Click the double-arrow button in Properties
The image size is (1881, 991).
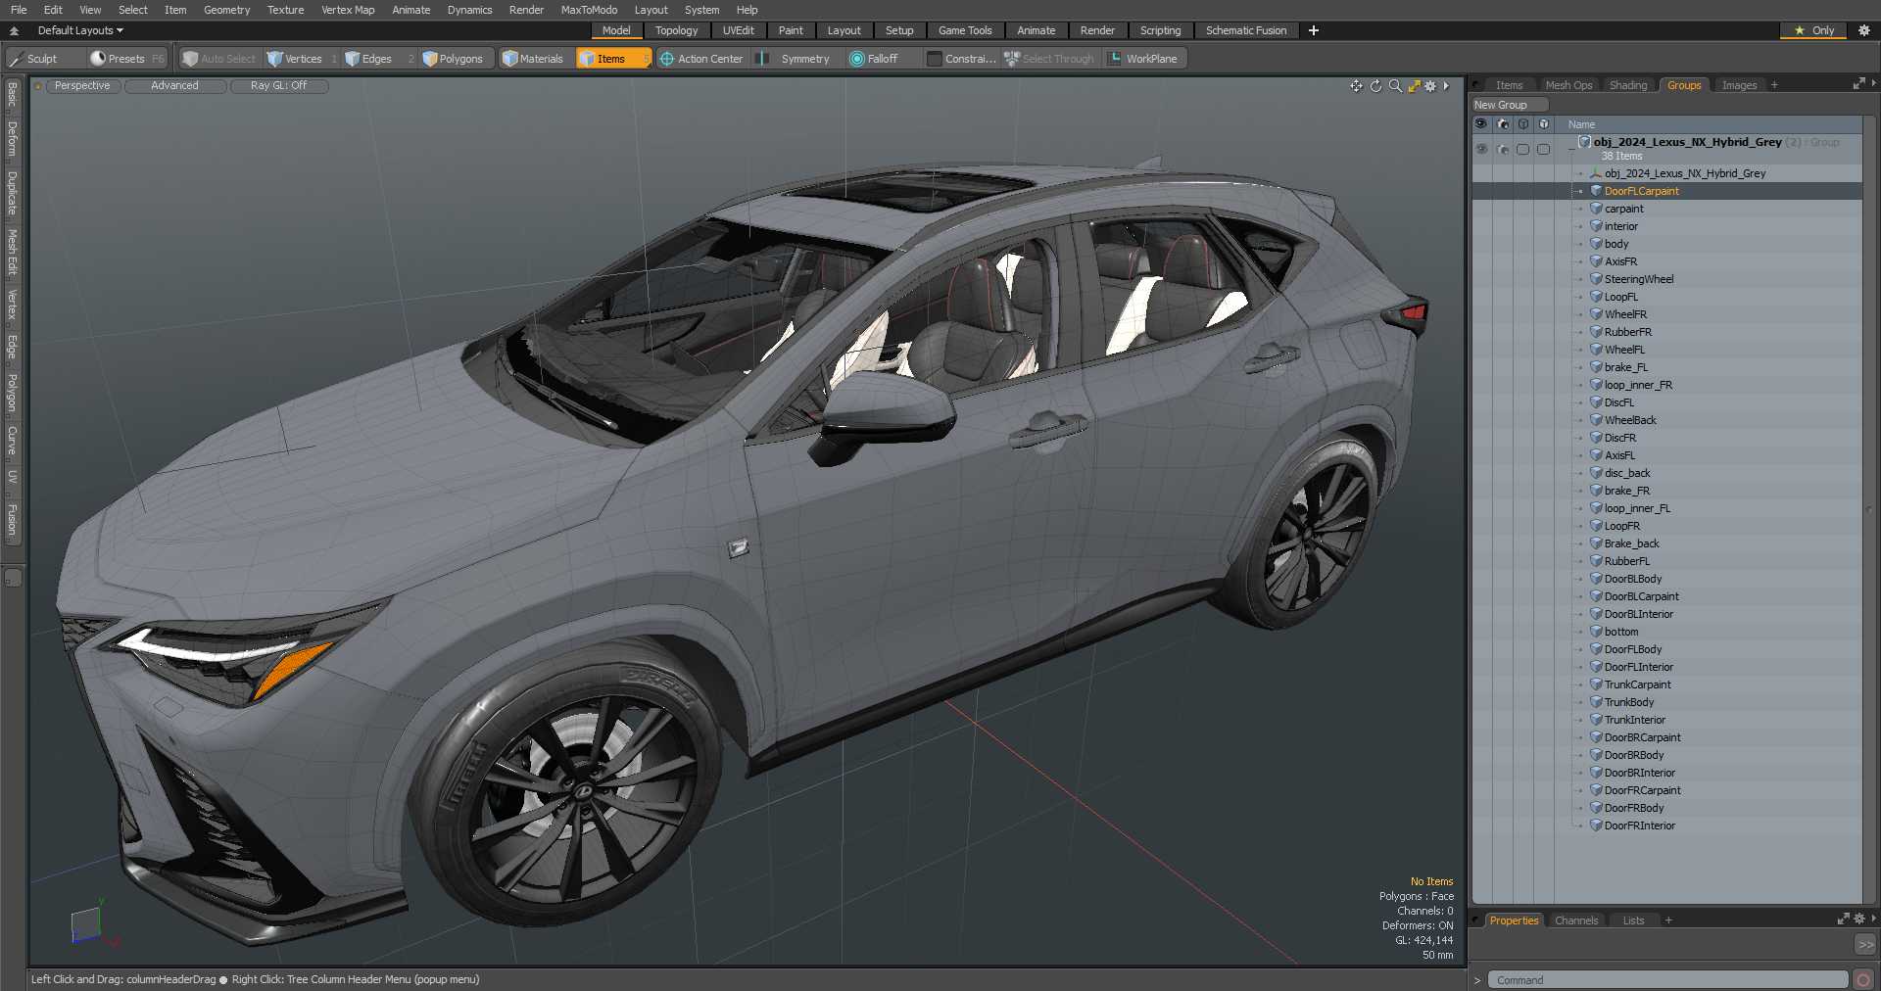tap(1865, 944)
